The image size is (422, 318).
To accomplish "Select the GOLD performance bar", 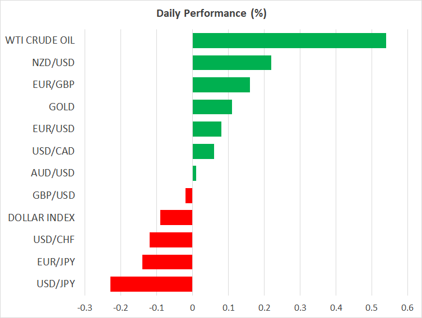I will [212, 106].
